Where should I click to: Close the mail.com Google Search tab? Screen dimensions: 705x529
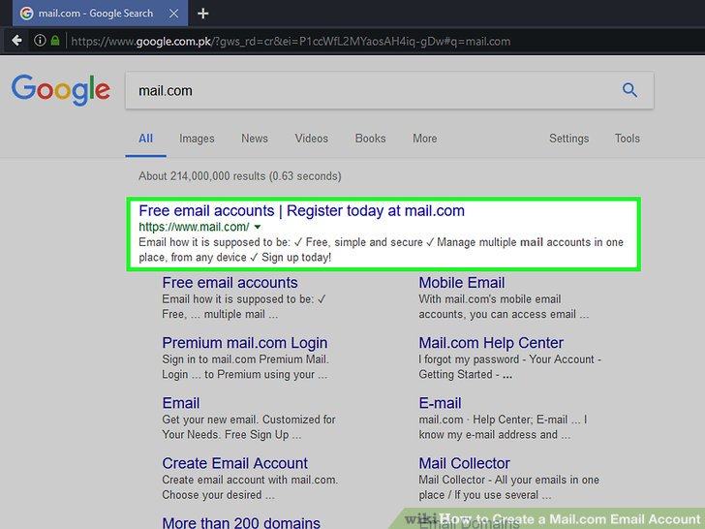pos(173,14)
